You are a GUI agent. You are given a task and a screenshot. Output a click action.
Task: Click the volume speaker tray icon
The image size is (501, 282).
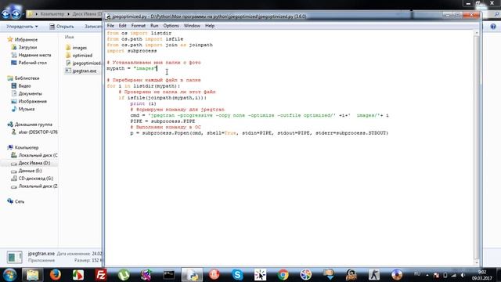click(463, 275)
